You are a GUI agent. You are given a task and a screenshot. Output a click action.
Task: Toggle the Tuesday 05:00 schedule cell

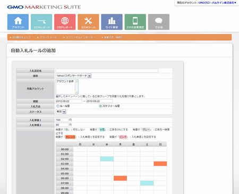[93, 173]
